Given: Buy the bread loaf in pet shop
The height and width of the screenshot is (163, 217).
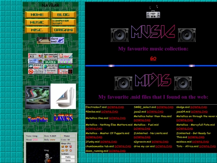Looking at the screenshot, I should pyautogui.click(x=63, y=151).
